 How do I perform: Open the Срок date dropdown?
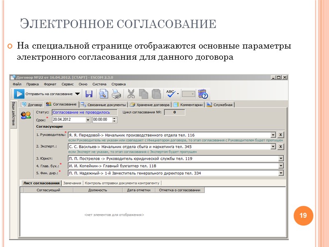(x=88, y=120)
